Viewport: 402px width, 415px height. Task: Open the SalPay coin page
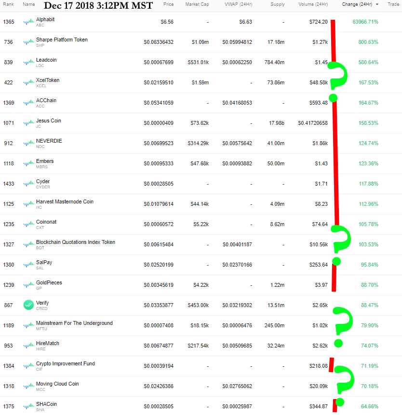(x=44, y=263)
